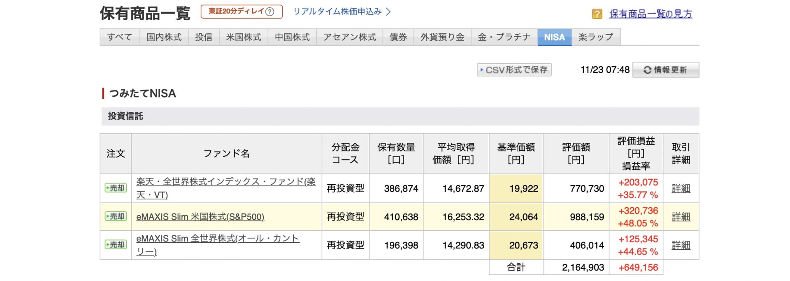This screenshot has width=790, height=281.
Task: Open the 債券 tab
Action: (398, 37)
